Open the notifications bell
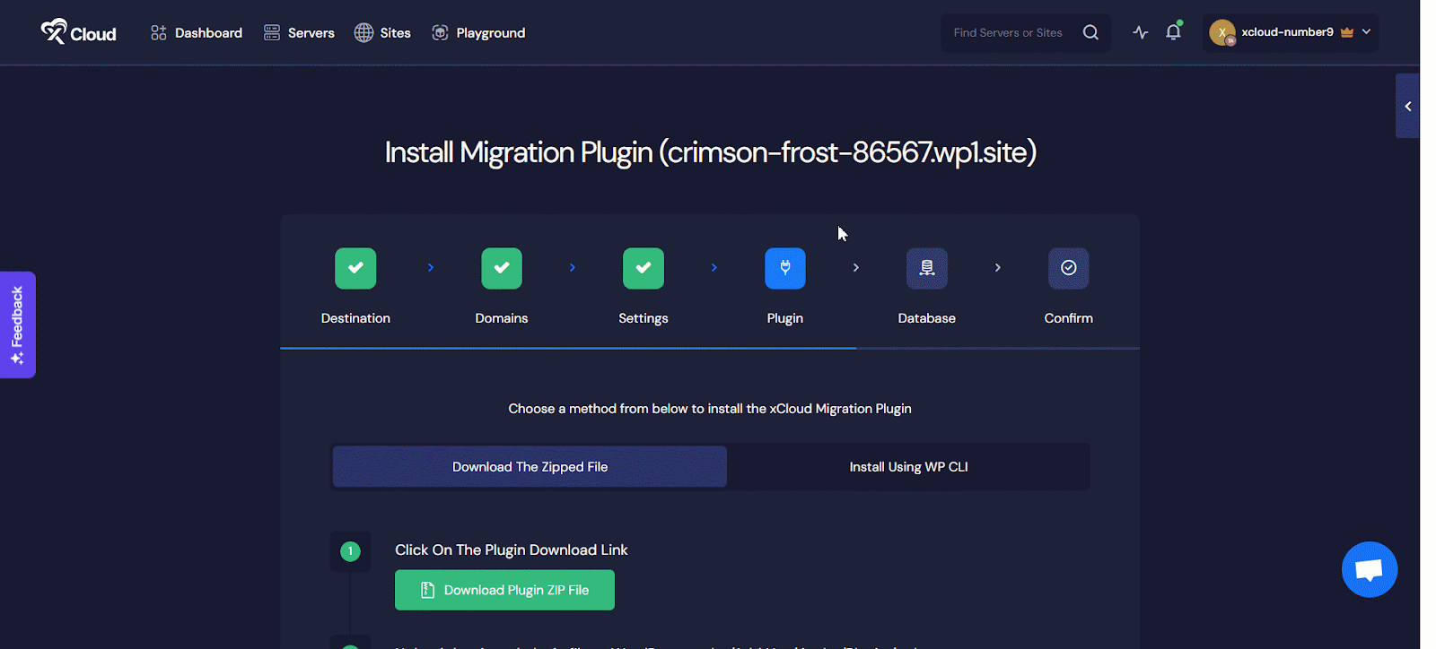 click(x=1173, y=32)
